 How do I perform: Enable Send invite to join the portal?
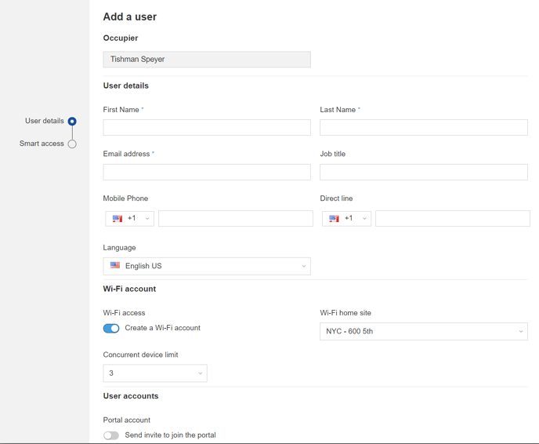(x=111, y=435)
